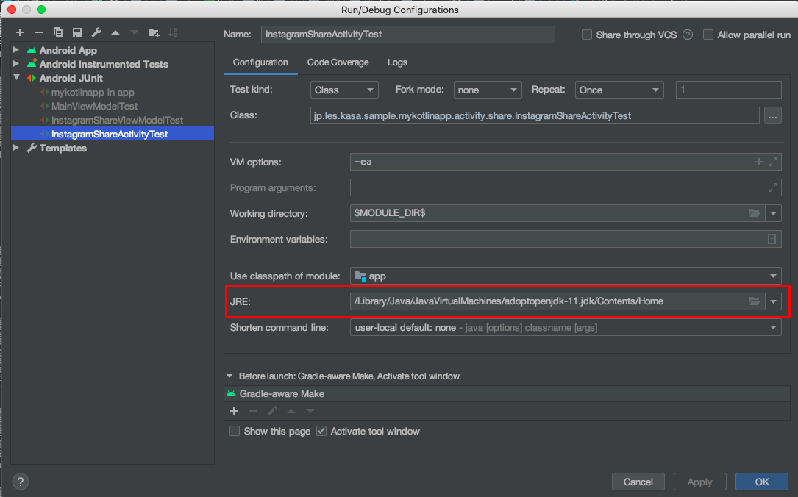This screenshot has height=497, width=798.
Task: Select Gradle-aware Make task row
Action: tap(507, 394)
